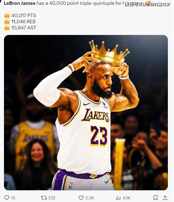Click the tweet text '40,000 point triple-quintuple'

pos(82,3)
